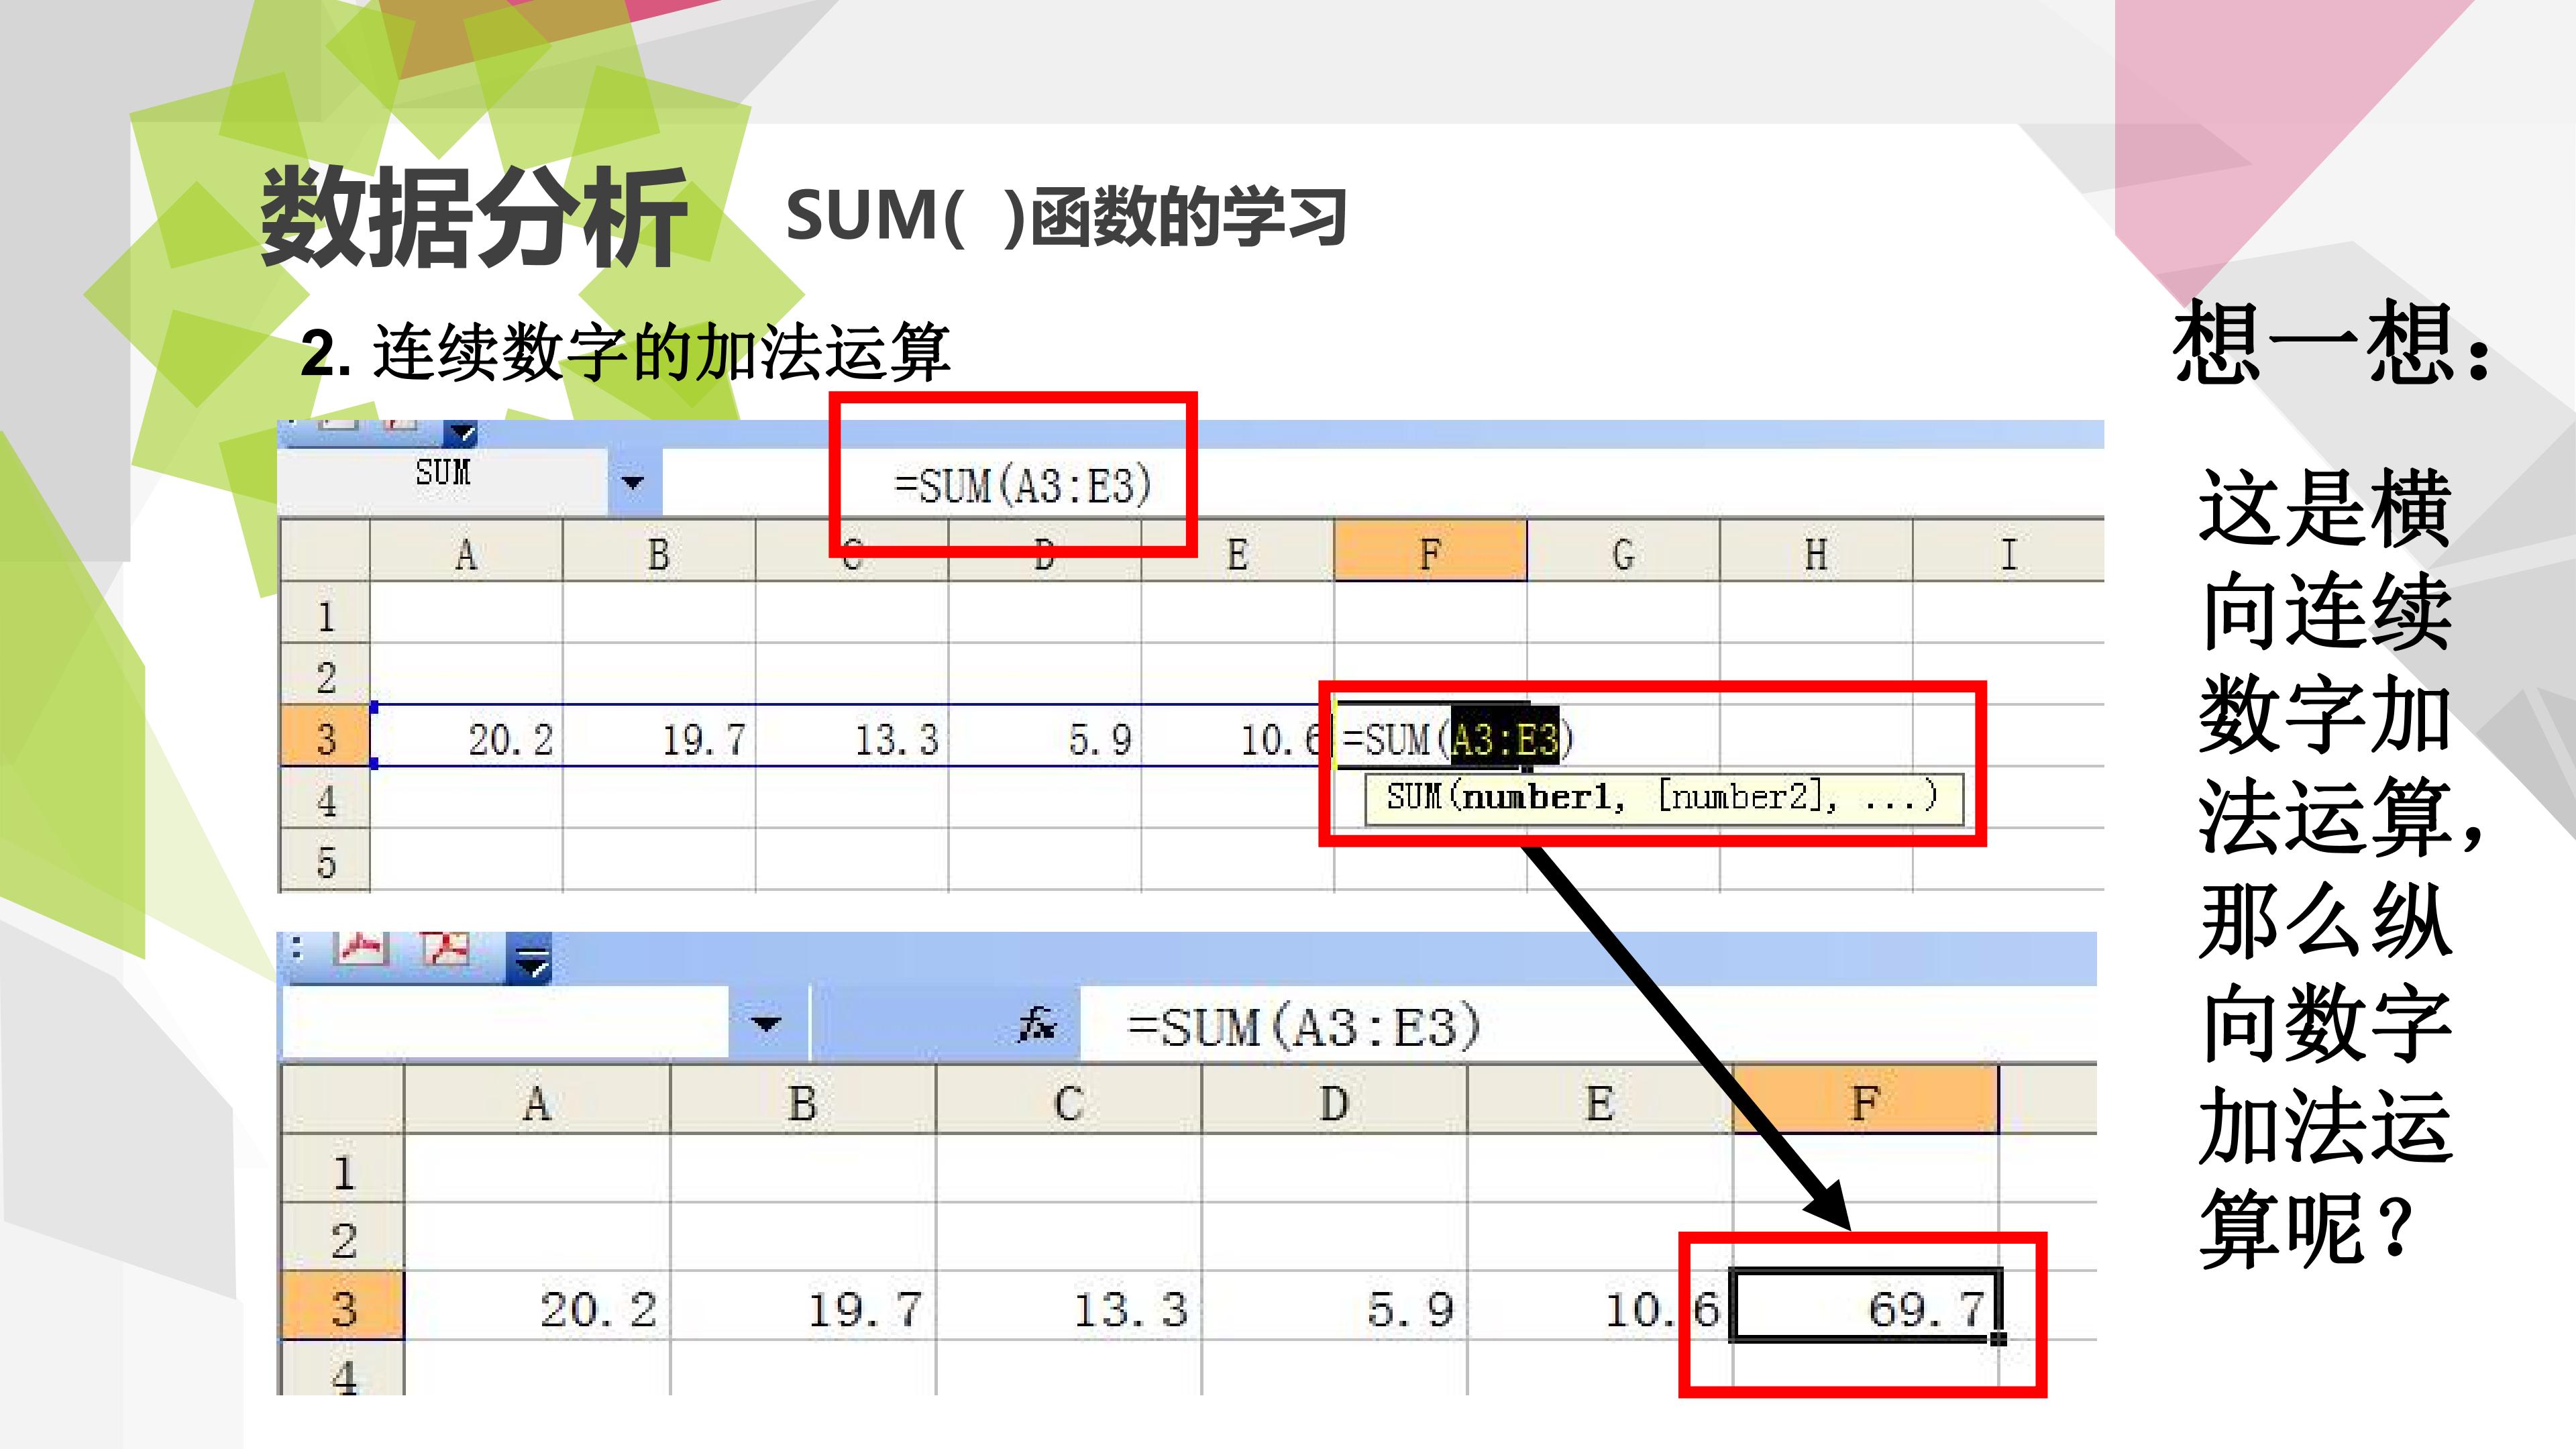The image size is (2576, 1449).
Task: Select column B header in upper spreadsheet
Action: 659,552
